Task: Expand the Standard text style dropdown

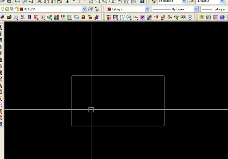Action: pos(184,1)
